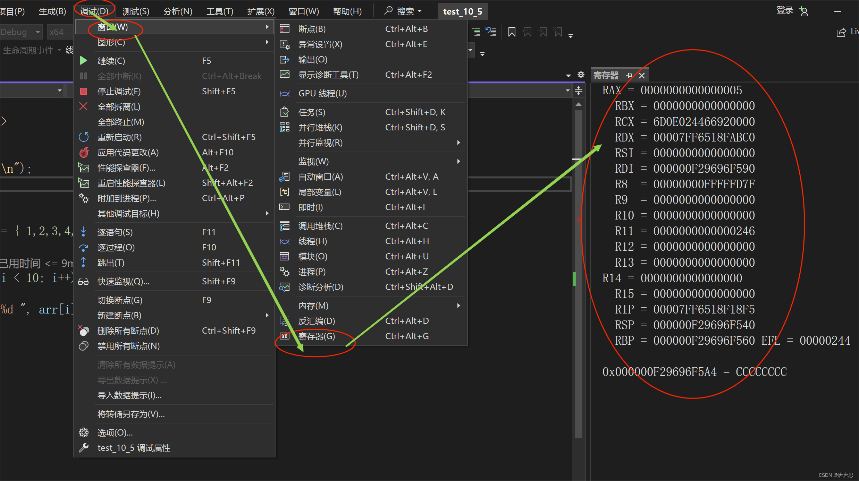Expand the 并行监视(R) submenu
The width and height of the screenshot is (859, 481).
(x=372, y=143)
